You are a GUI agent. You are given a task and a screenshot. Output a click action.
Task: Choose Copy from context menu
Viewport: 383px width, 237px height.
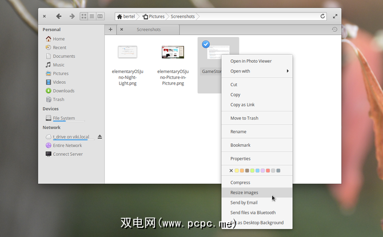(257, 94)
